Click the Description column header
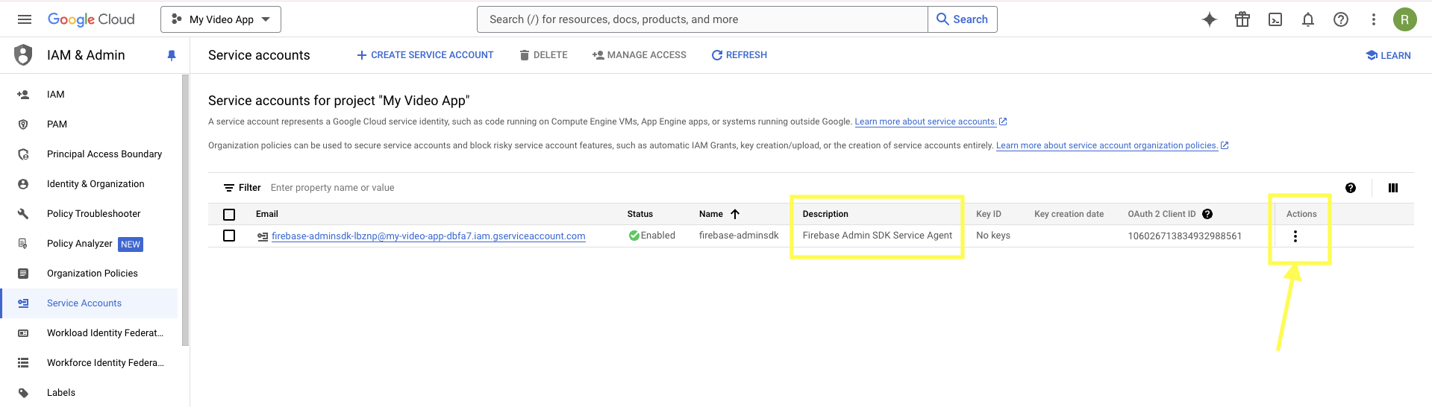Screen dimensions: 1432x407 click(825, 214)
